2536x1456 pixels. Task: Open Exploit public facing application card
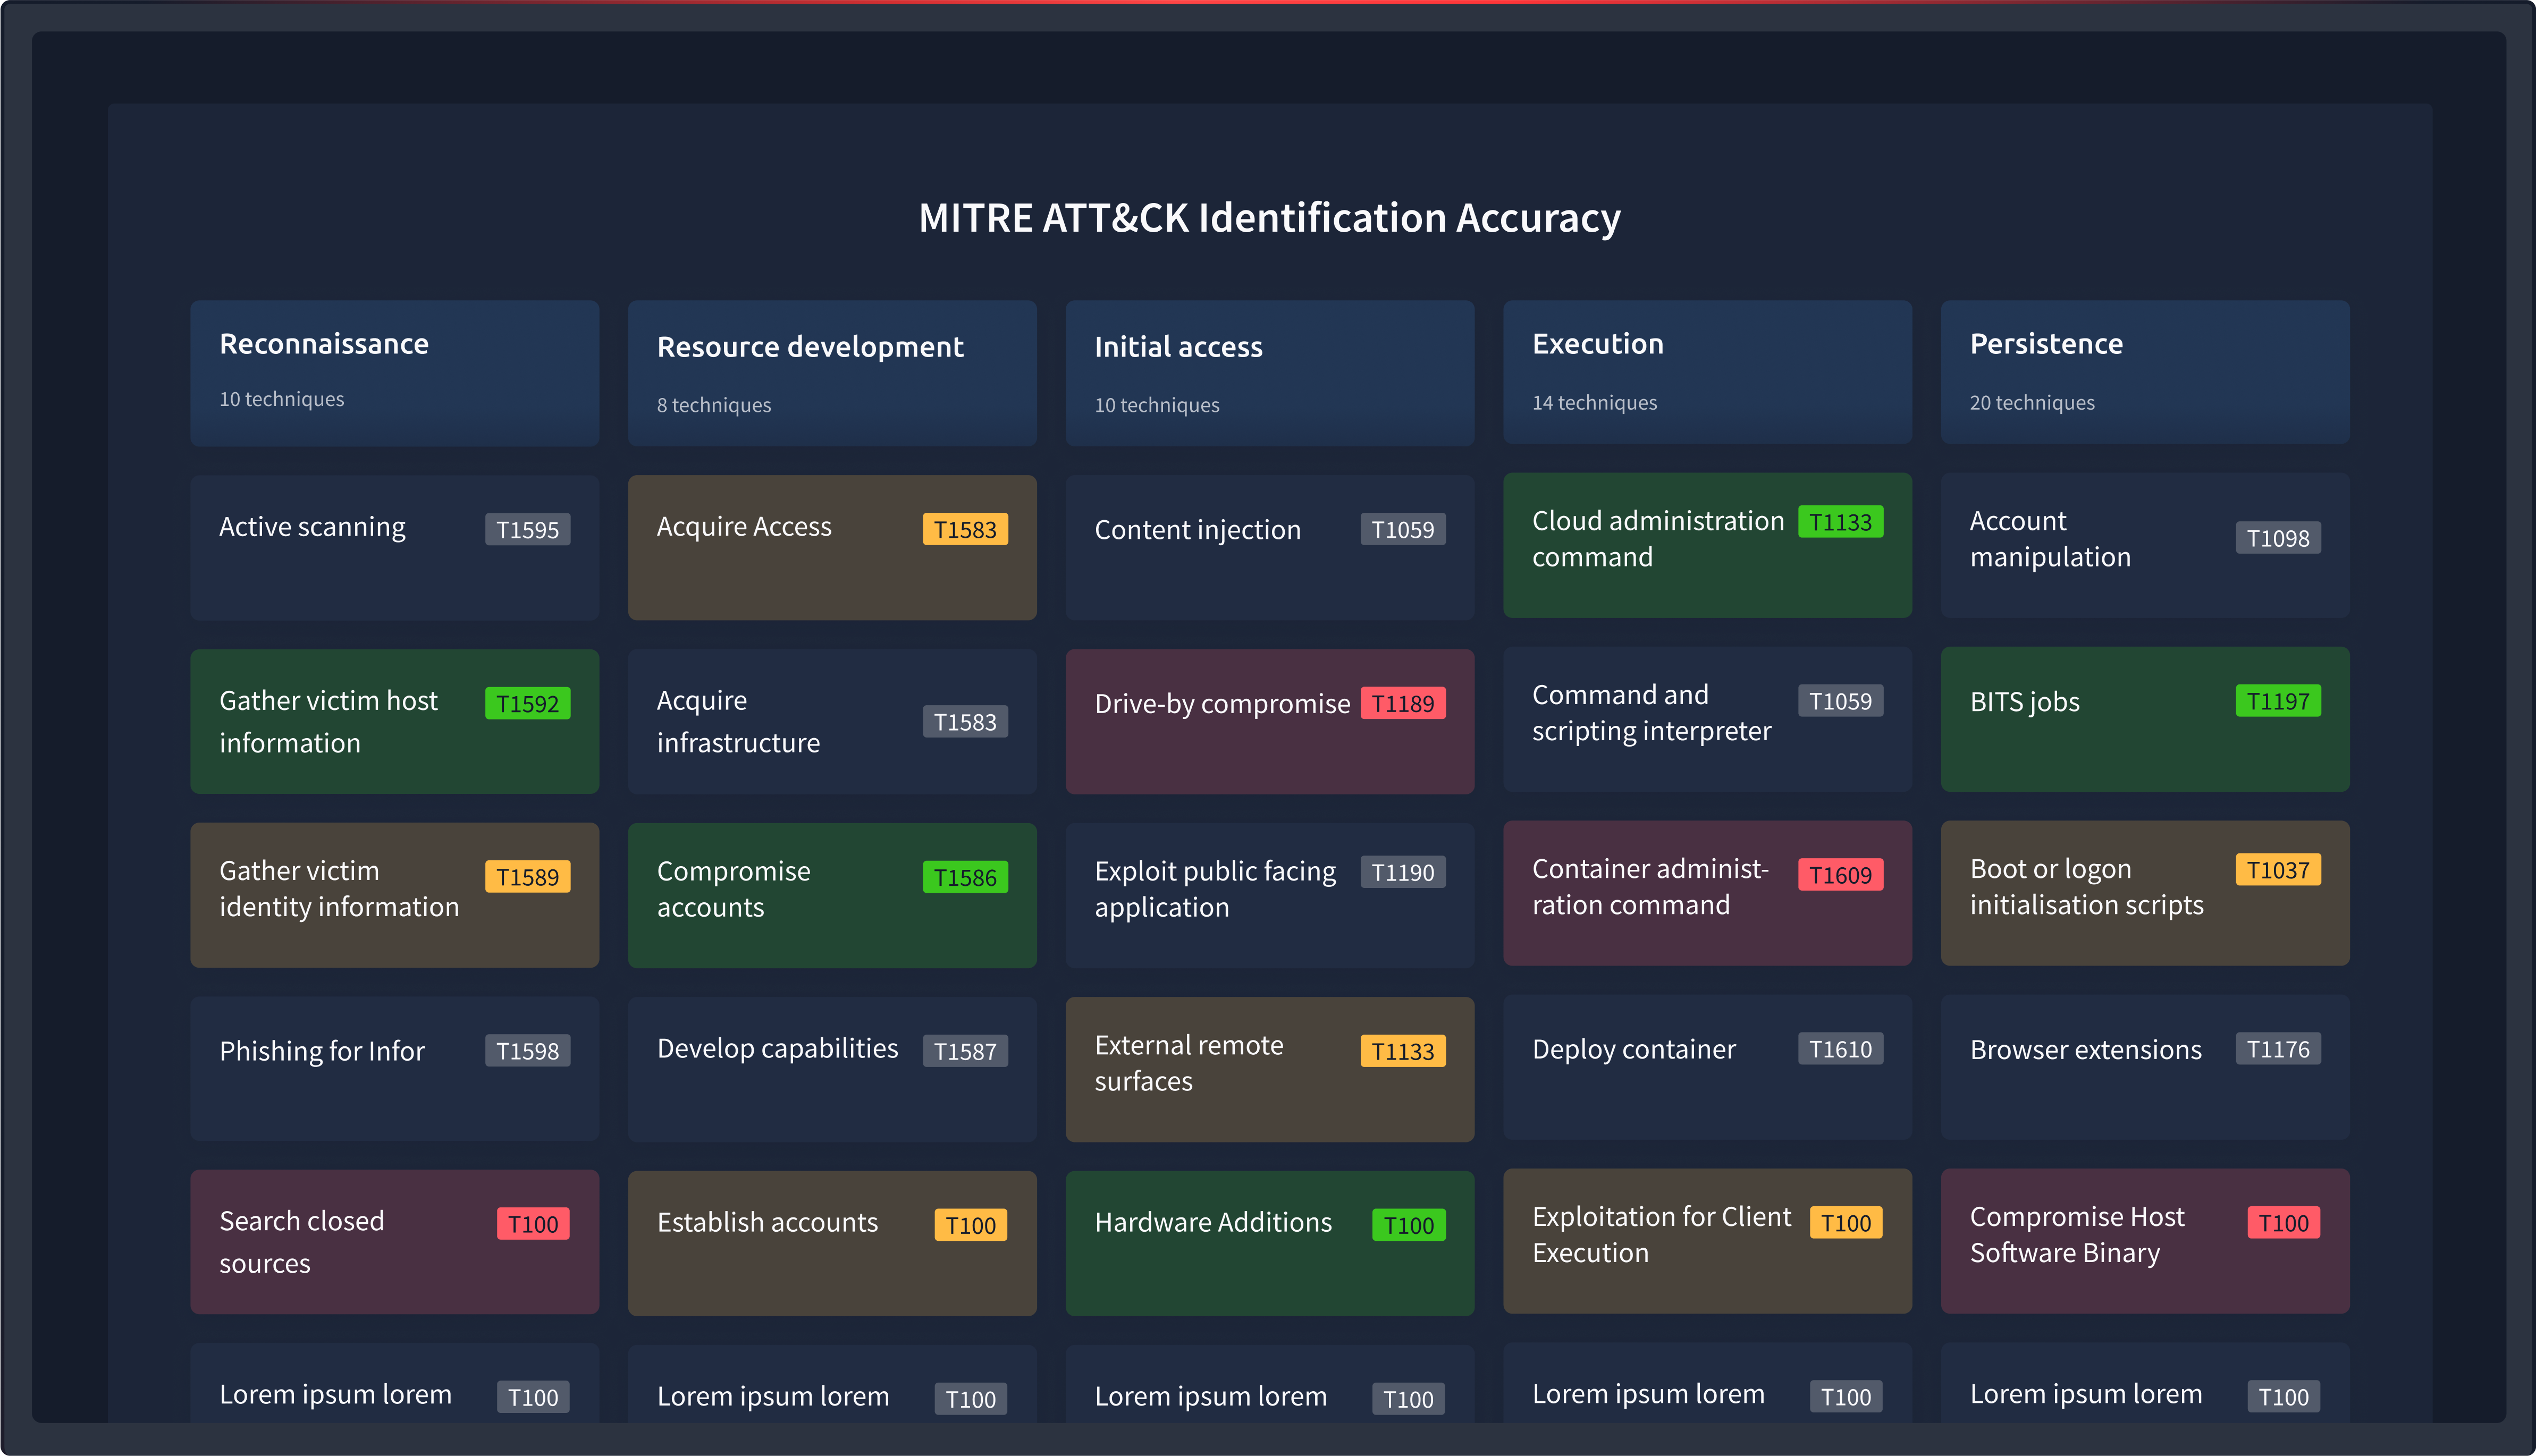click(1270, 895)
